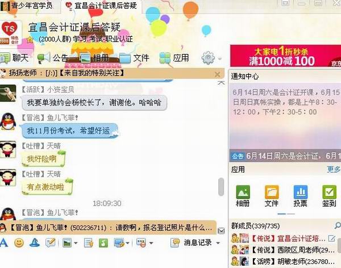Open the 投票 voting app icon
Viewport: 341px width, 268px height.
(300, 196)
